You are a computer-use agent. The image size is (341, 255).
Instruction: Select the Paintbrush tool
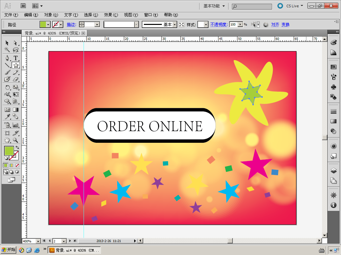click(x=7, y=72)
